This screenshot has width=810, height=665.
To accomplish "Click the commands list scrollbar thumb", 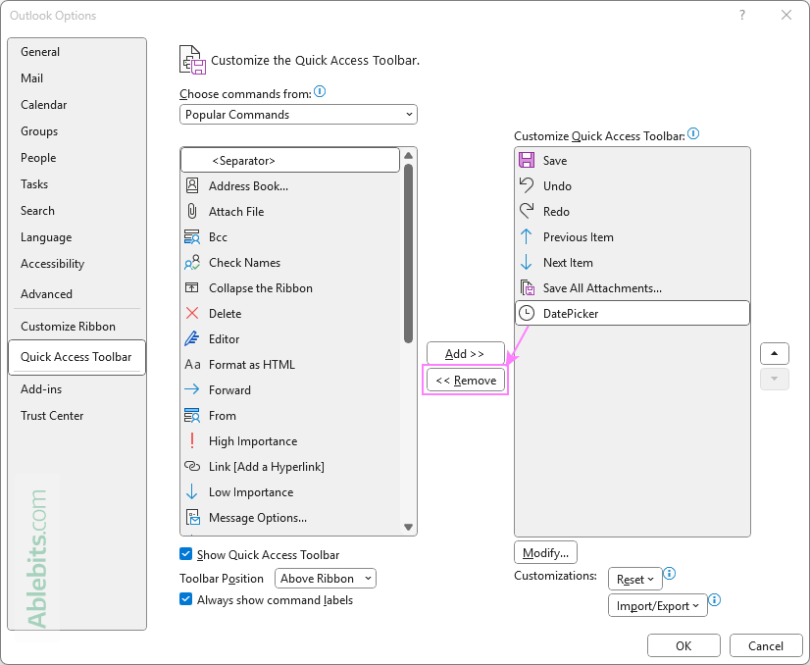I will pos(408,253).
